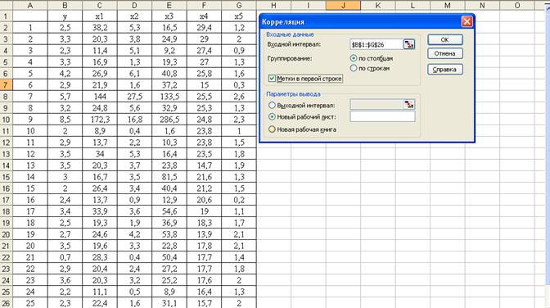The width and height of the screenshot is (550, 308).
Task: Select row 10 header
Action: tap(6, 120)
